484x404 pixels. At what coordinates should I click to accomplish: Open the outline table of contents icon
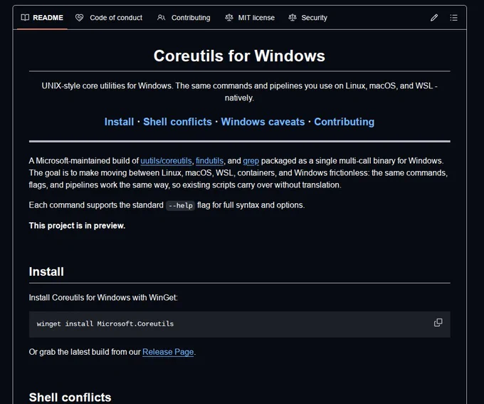454,18
